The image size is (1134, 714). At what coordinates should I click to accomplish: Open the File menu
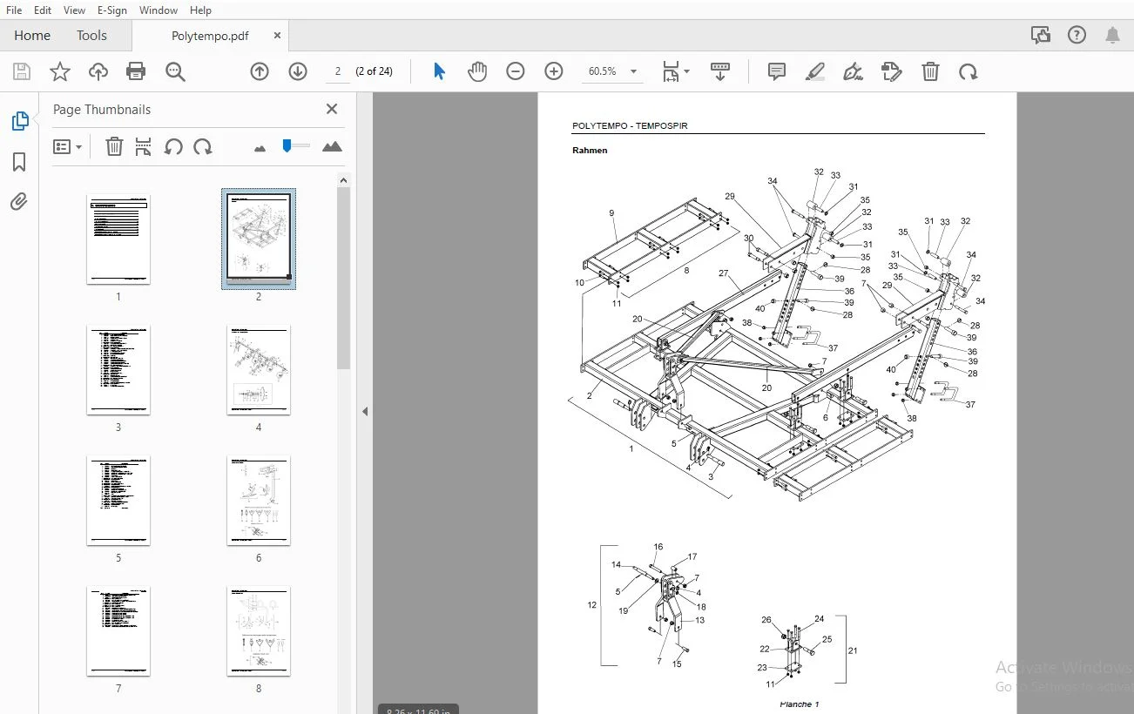tap(14, 10)
